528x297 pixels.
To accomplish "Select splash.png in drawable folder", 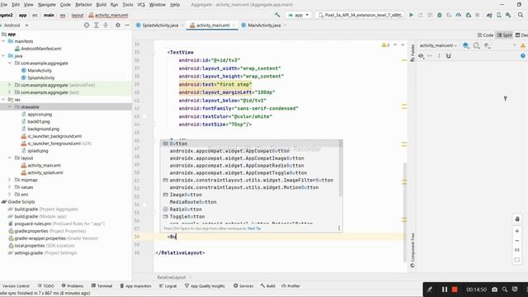I will click(x=35, y=151).
